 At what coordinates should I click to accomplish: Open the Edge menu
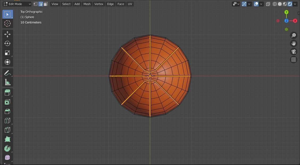tap(110, 4)
